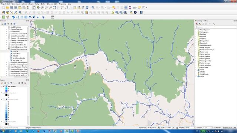Activate the Identify Features tool

(93, 7)
